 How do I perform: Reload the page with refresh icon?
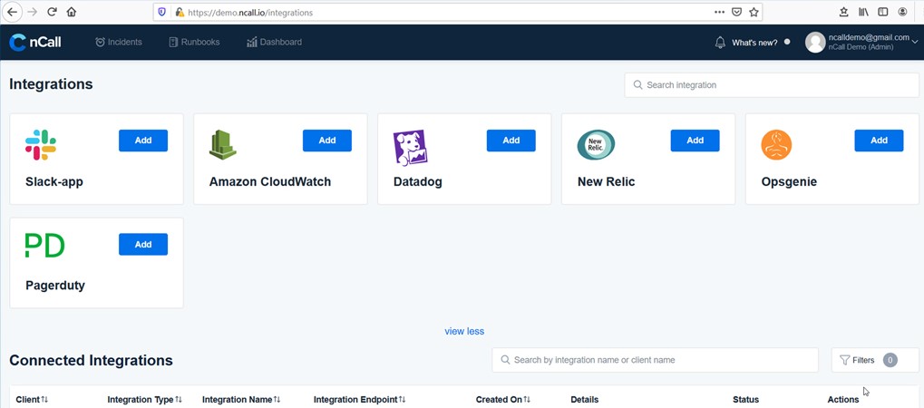tap(52, 12)
